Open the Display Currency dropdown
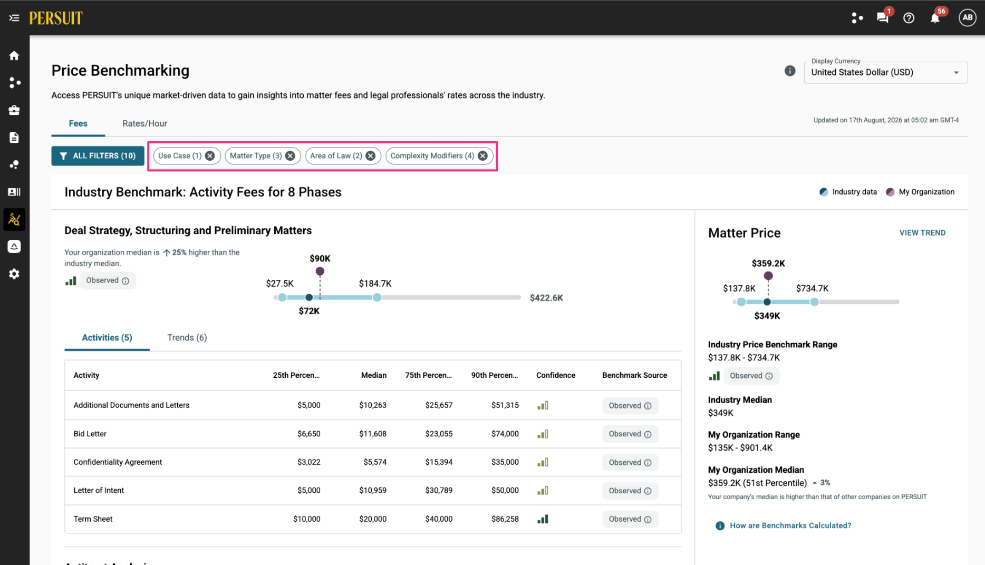Screen dimensions: 985x565 point(885,73)
